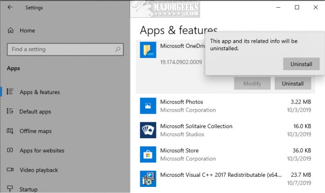The height and width of the screenshot is (193, 325).
Task: Click the Video playback camera icon
Action: coord(10,170)
